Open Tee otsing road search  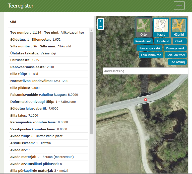tap(177, 62)
